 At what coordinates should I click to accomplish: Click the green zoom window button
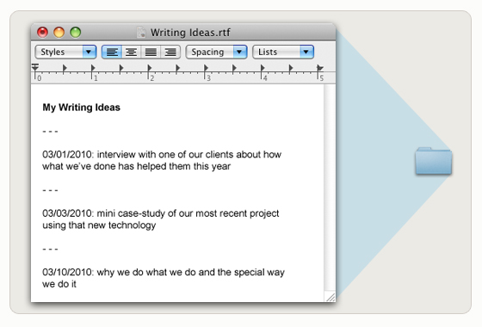tap(76, 33)
